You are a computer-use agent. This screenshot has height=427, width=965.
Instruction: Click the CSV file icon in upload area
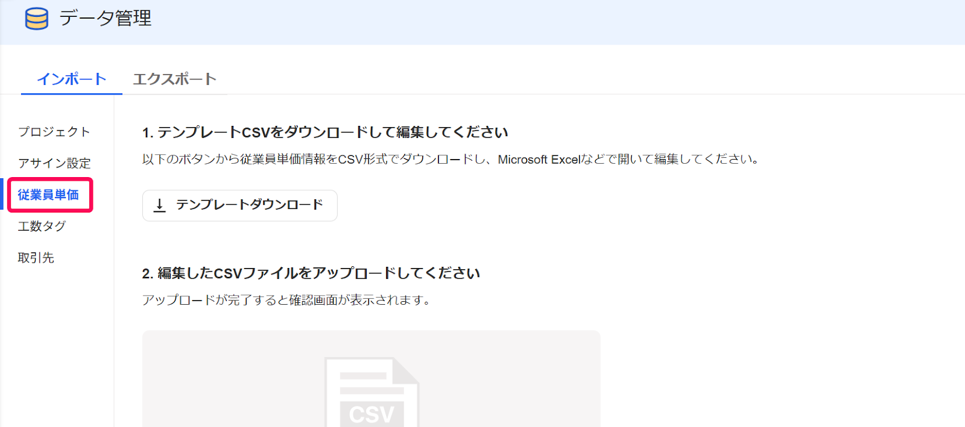[x=372, y=392]
